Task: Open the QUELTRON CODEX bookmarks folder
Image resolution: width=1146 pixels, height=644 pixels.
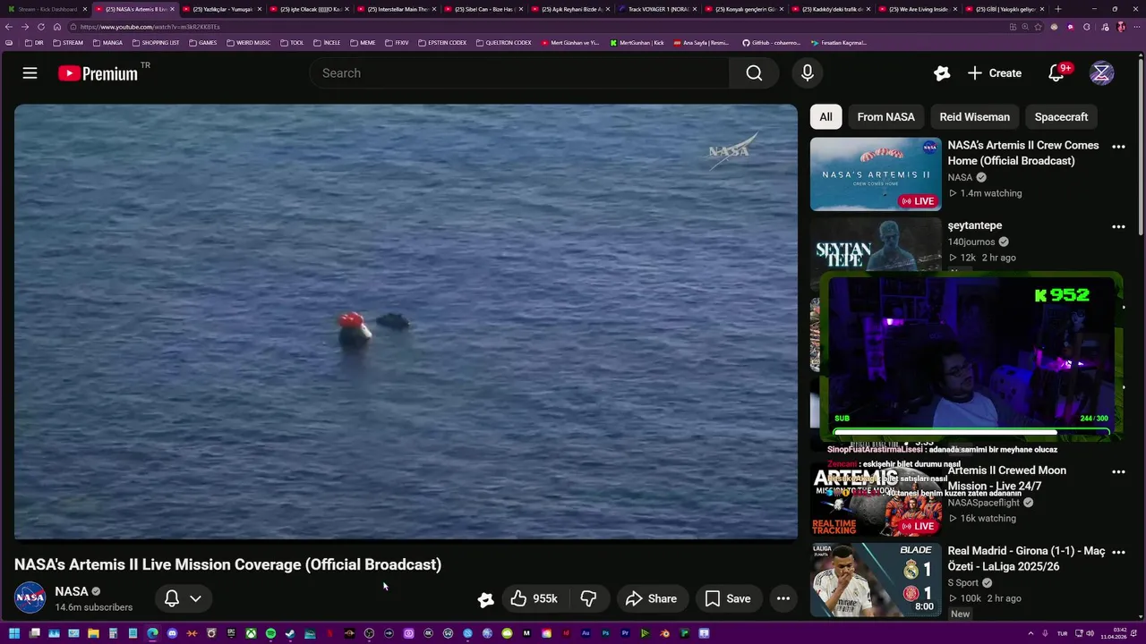Action: (504, 43)
